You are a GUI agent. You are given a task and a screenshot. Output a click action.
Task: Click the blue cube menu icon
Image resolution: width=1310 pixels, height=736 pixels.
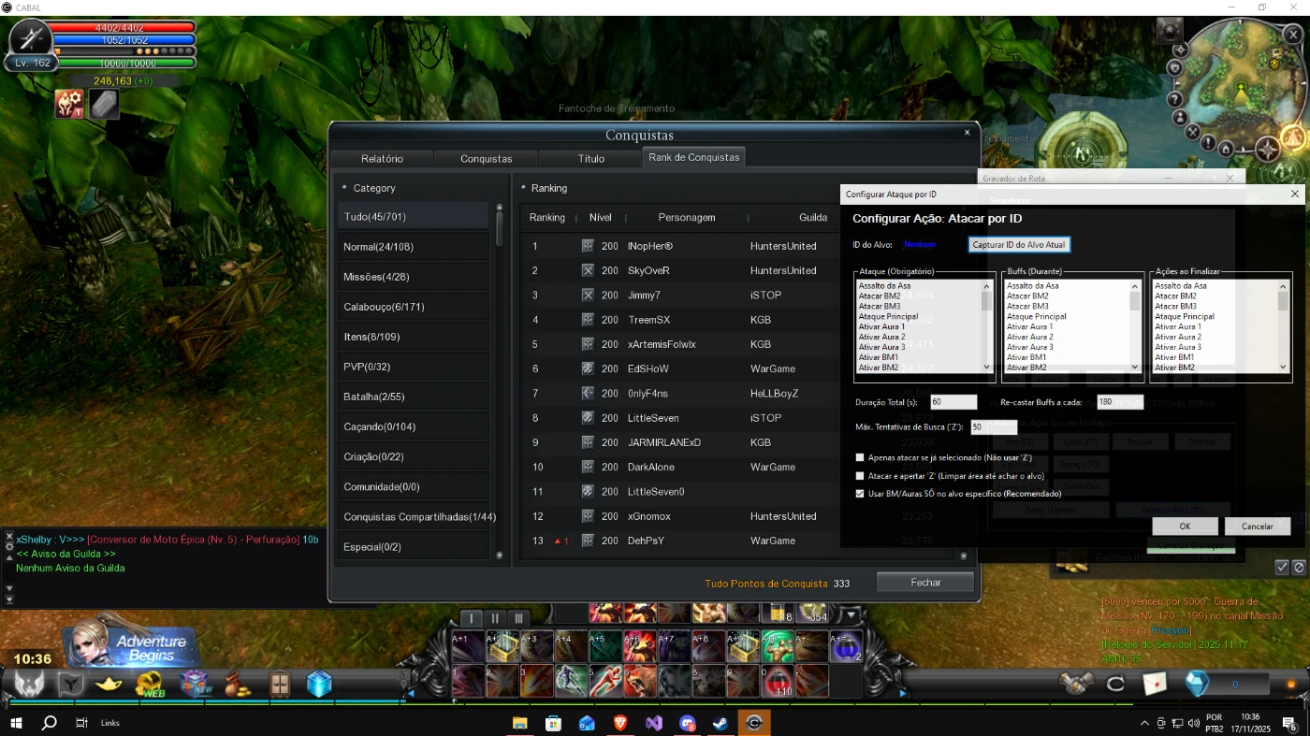tap(319, 685)
